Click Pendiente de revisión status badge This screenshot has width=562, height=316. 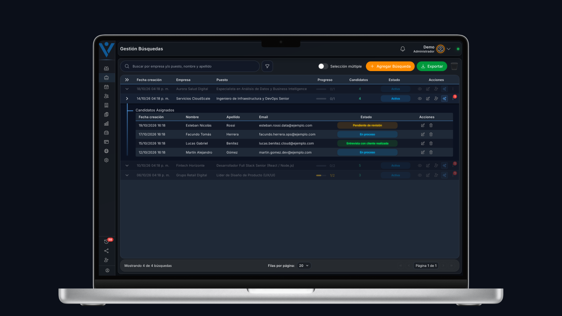tap(367, 125)
